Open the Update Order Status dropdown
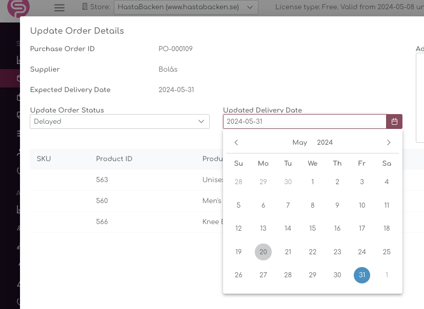This screenshot has height=309, width=424. click(x=120, y=121)
